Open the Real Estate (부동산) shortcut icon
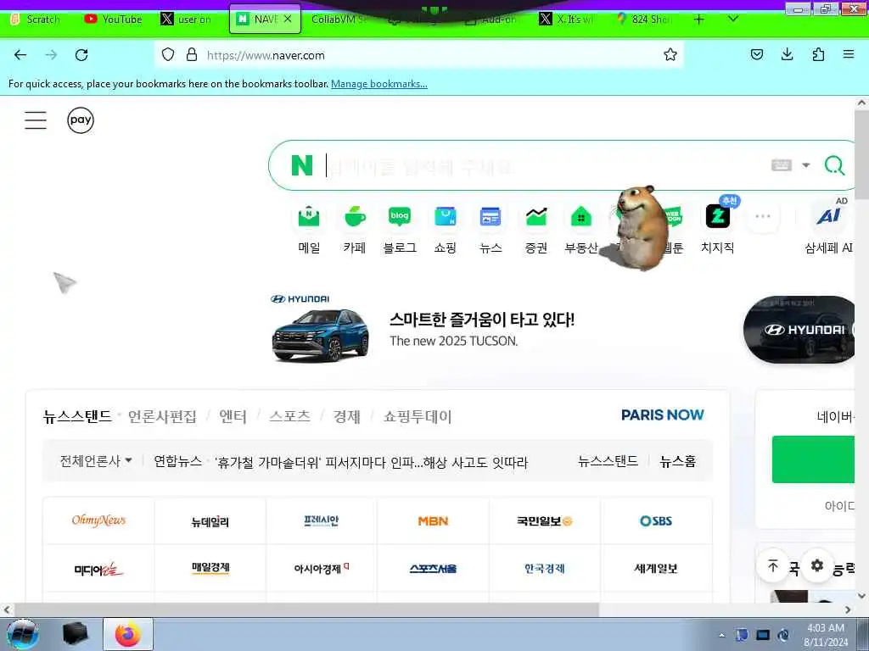 pos(580,217)
